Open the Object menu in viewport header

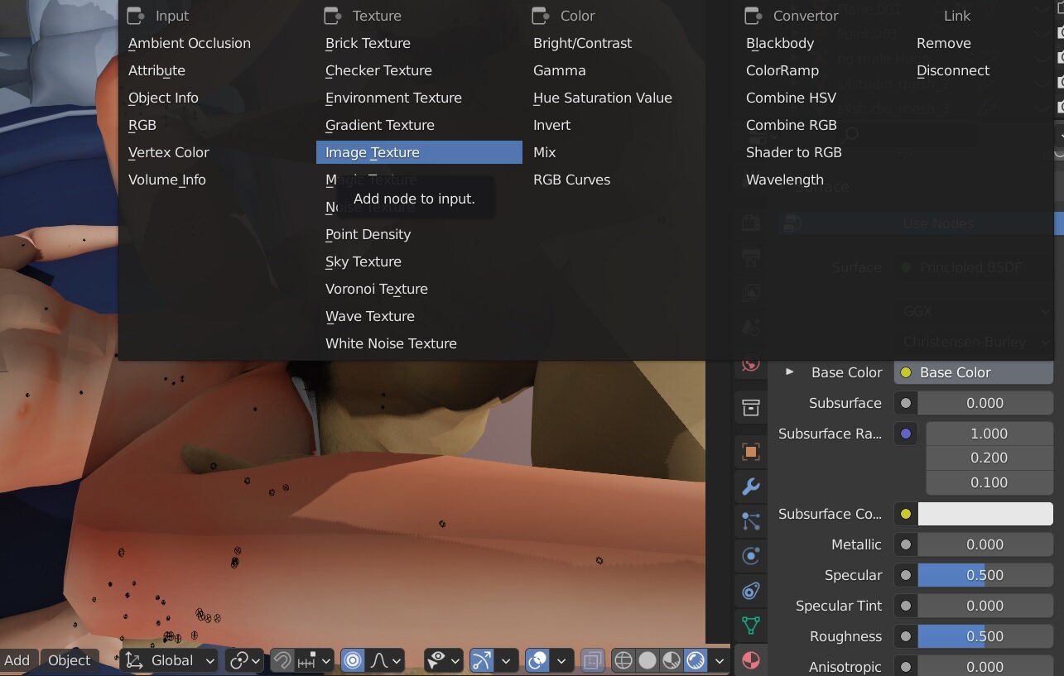point(69,660)
